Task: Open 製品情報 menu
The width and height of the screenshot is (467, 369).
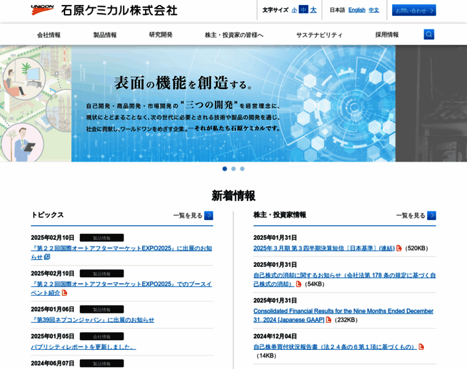Action: point(105,35)
